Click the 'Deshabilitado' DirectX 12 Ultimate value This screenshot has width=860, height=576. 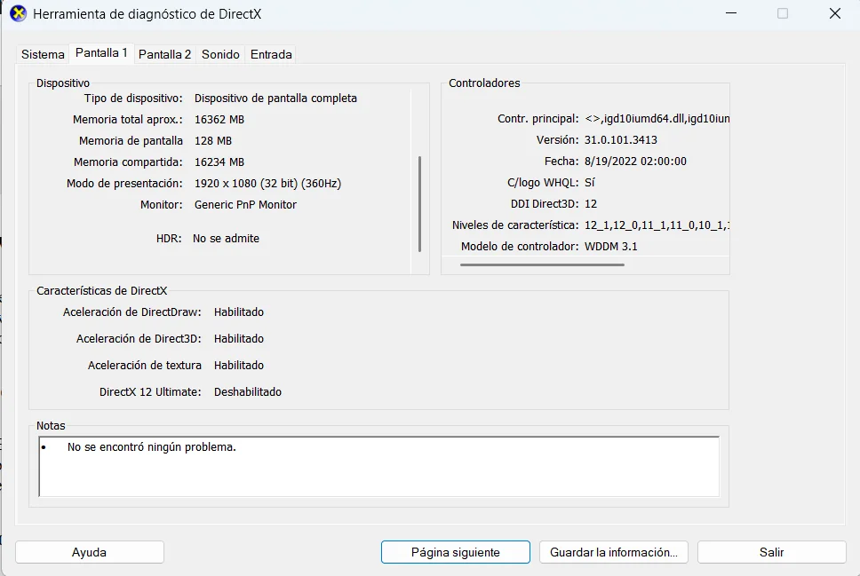(x=247, y=392)
